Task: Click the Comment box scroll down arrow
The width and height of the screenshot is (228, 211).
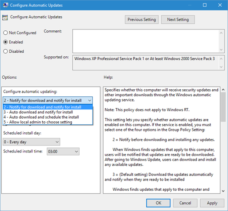Action: (x=221, y=50)
